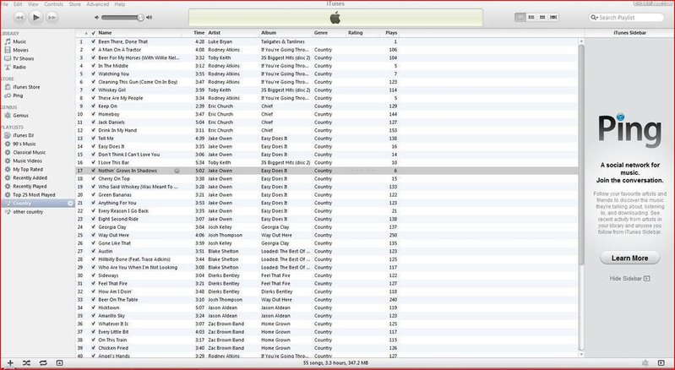This screenshot has height=370, width=675.
Task: Click the Search Playlist field
Action: (627, 18)
